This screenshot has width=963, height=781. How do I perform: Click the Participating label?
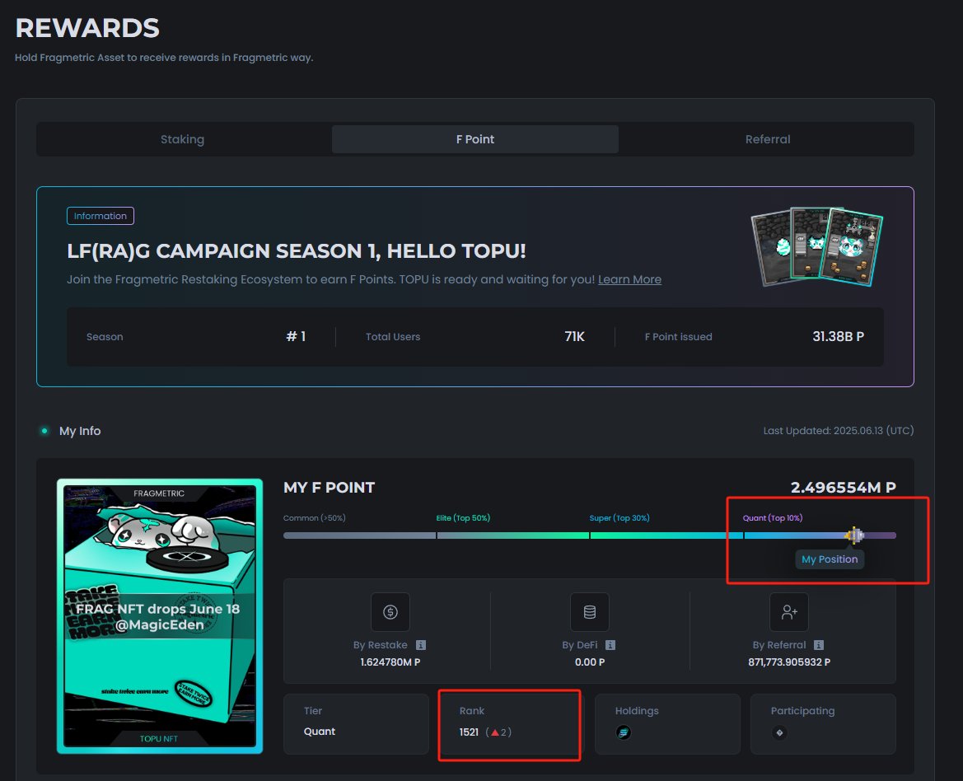(x=802, y=710)
